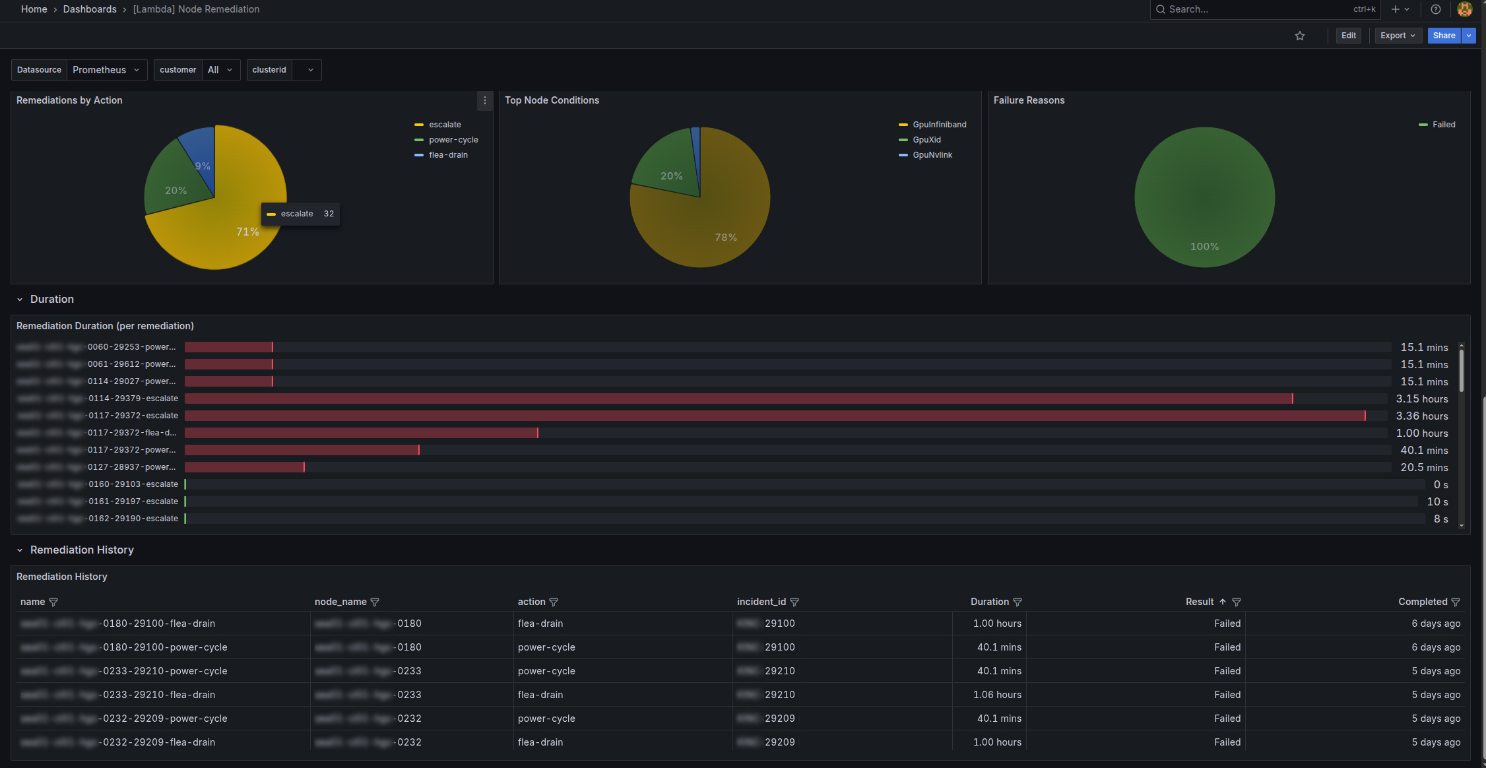Open Remediations by Action panel menu
This screenshot has width=1486, height=768.
coord(485,100)
